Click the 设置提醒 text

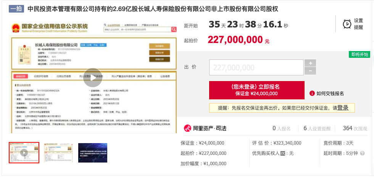click(358, 24)
